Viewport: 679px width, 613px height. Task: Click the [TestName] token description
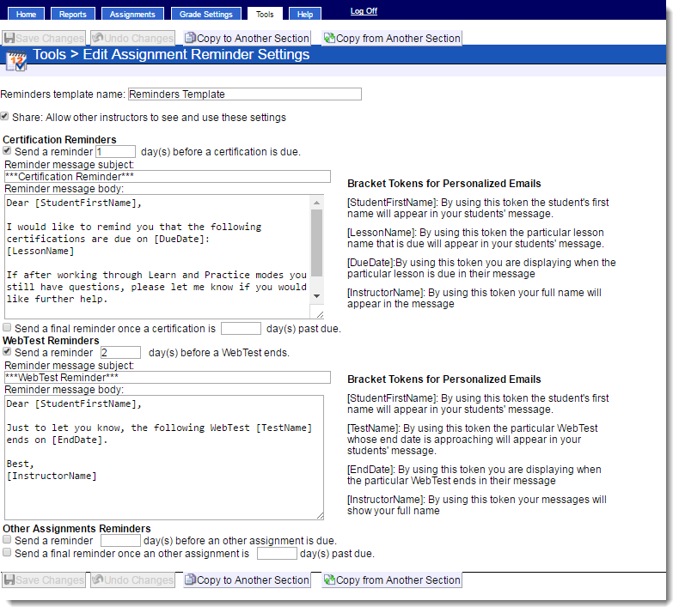point(472,439)
